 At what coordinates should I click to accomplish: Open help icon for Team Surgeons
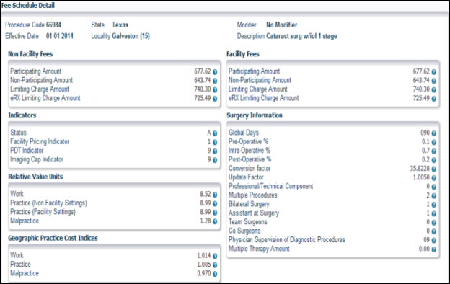433,223
